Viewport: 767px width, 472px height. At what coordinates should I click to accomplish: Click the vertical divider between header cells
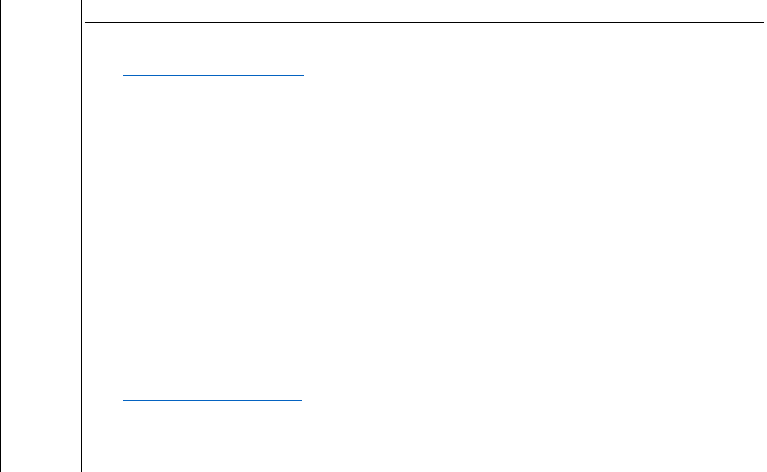coord(81,11)
